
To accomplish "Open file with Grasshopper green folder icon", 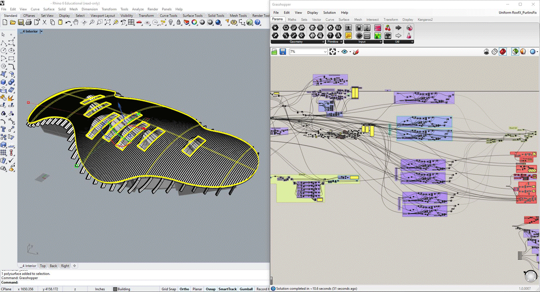I will (275, 52).
